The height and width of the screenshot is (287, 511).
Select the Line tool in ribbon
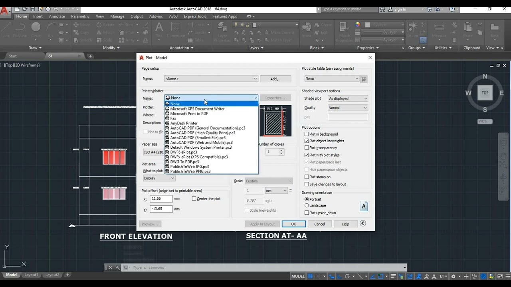(x=6, y=29)
